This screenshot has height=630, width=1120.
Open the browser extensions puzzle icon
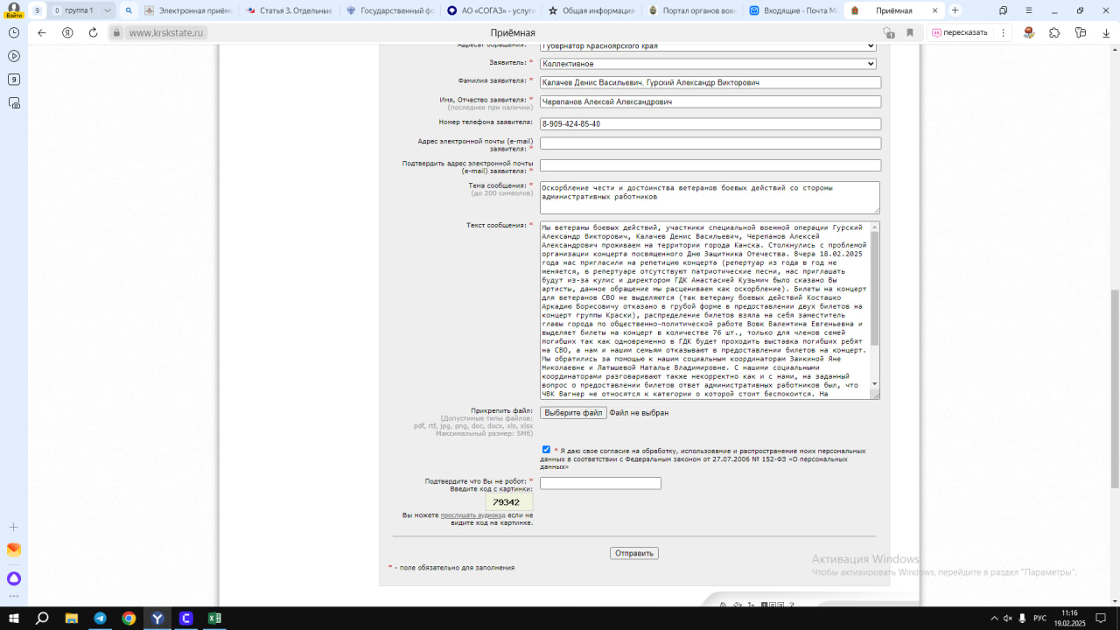point(1054,32)
